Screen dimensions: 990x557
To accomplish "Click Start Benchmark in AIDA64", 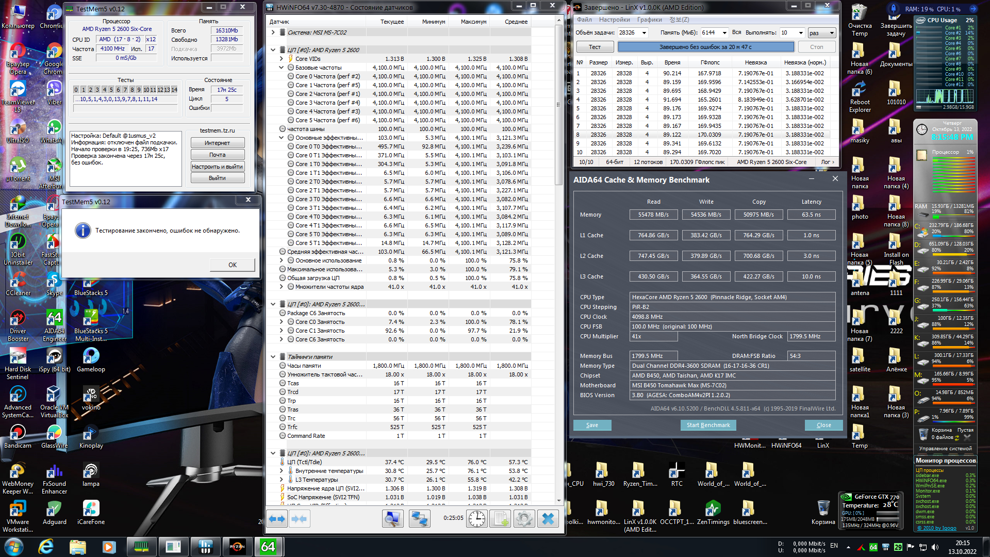I will point(708,425).
